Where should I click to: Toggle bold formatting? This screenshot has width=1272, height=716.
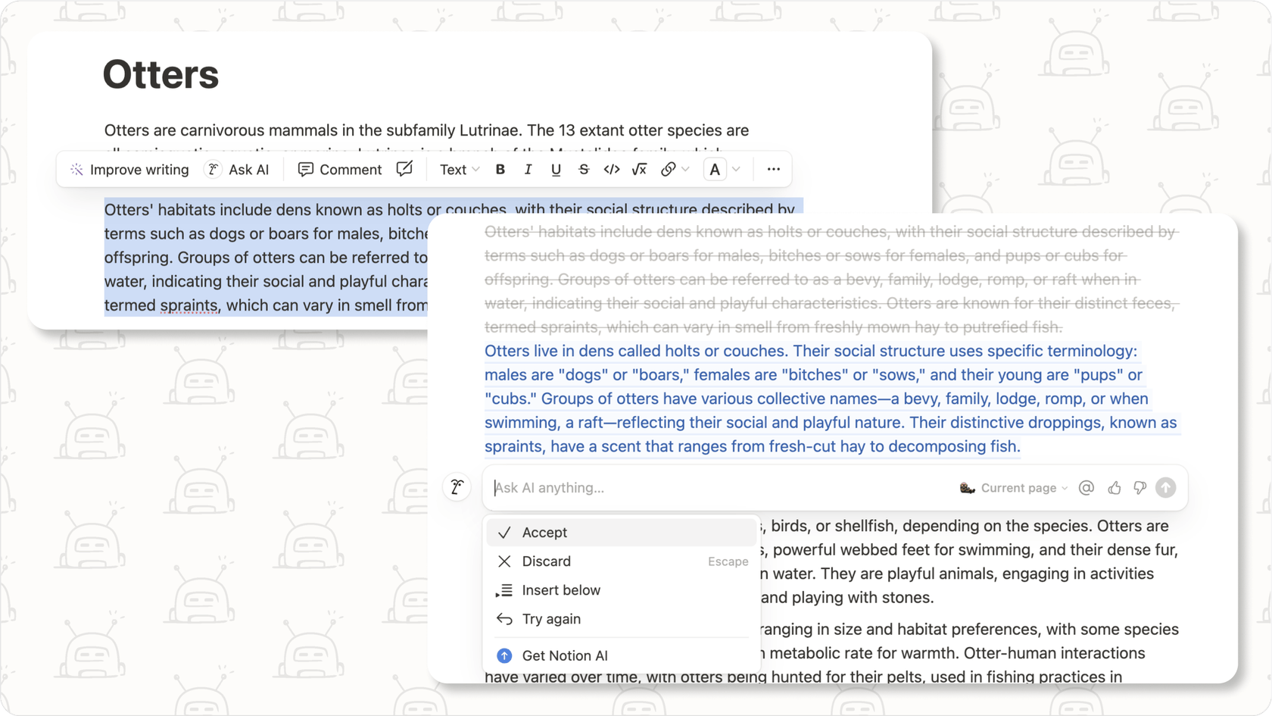(x=500, y=169)
